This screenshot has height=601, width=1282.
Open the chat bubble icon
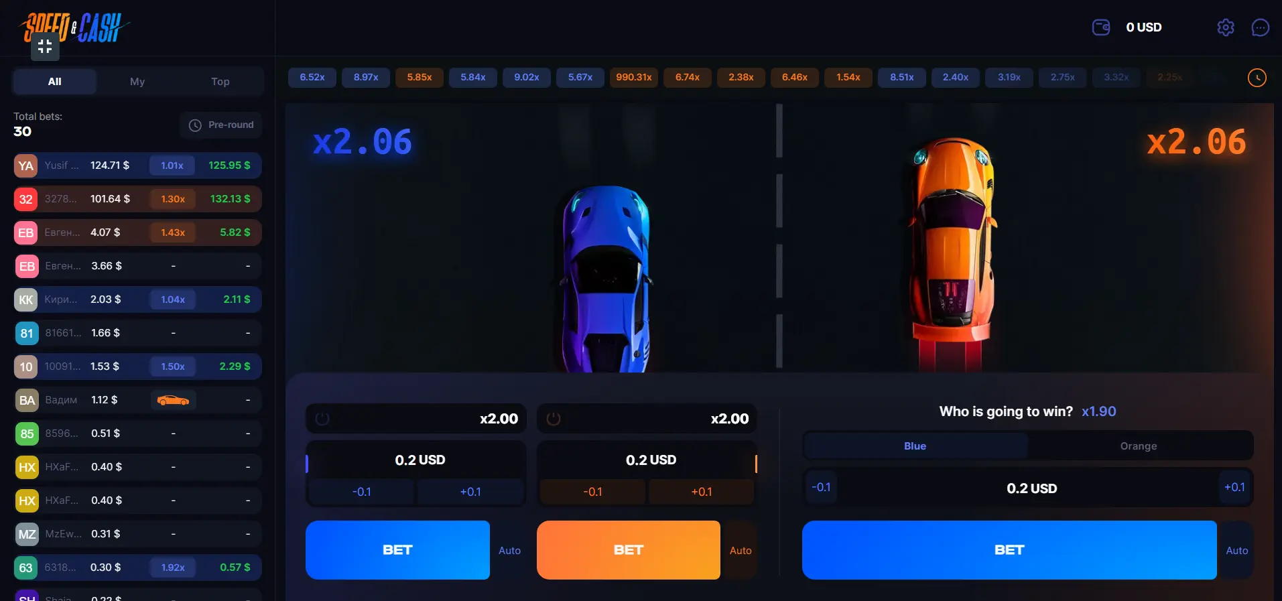pyautogui.click(x=1260, y=27)
